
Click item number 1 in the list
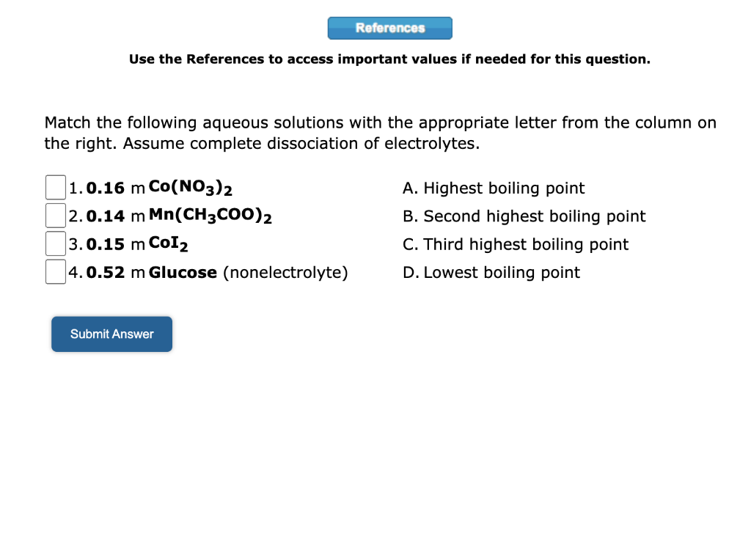(73, 188)
